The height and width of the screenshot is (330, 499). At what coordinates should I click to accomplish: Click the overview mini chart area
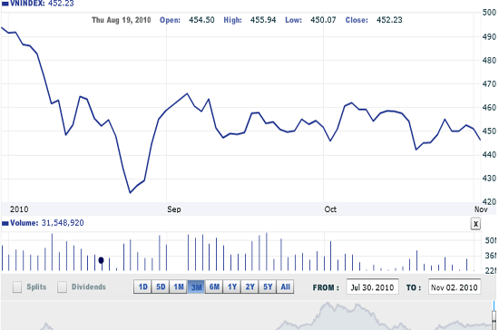247,315
